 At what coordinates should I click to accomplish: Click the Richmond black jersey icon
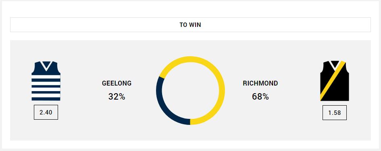(x=335, y=81)
